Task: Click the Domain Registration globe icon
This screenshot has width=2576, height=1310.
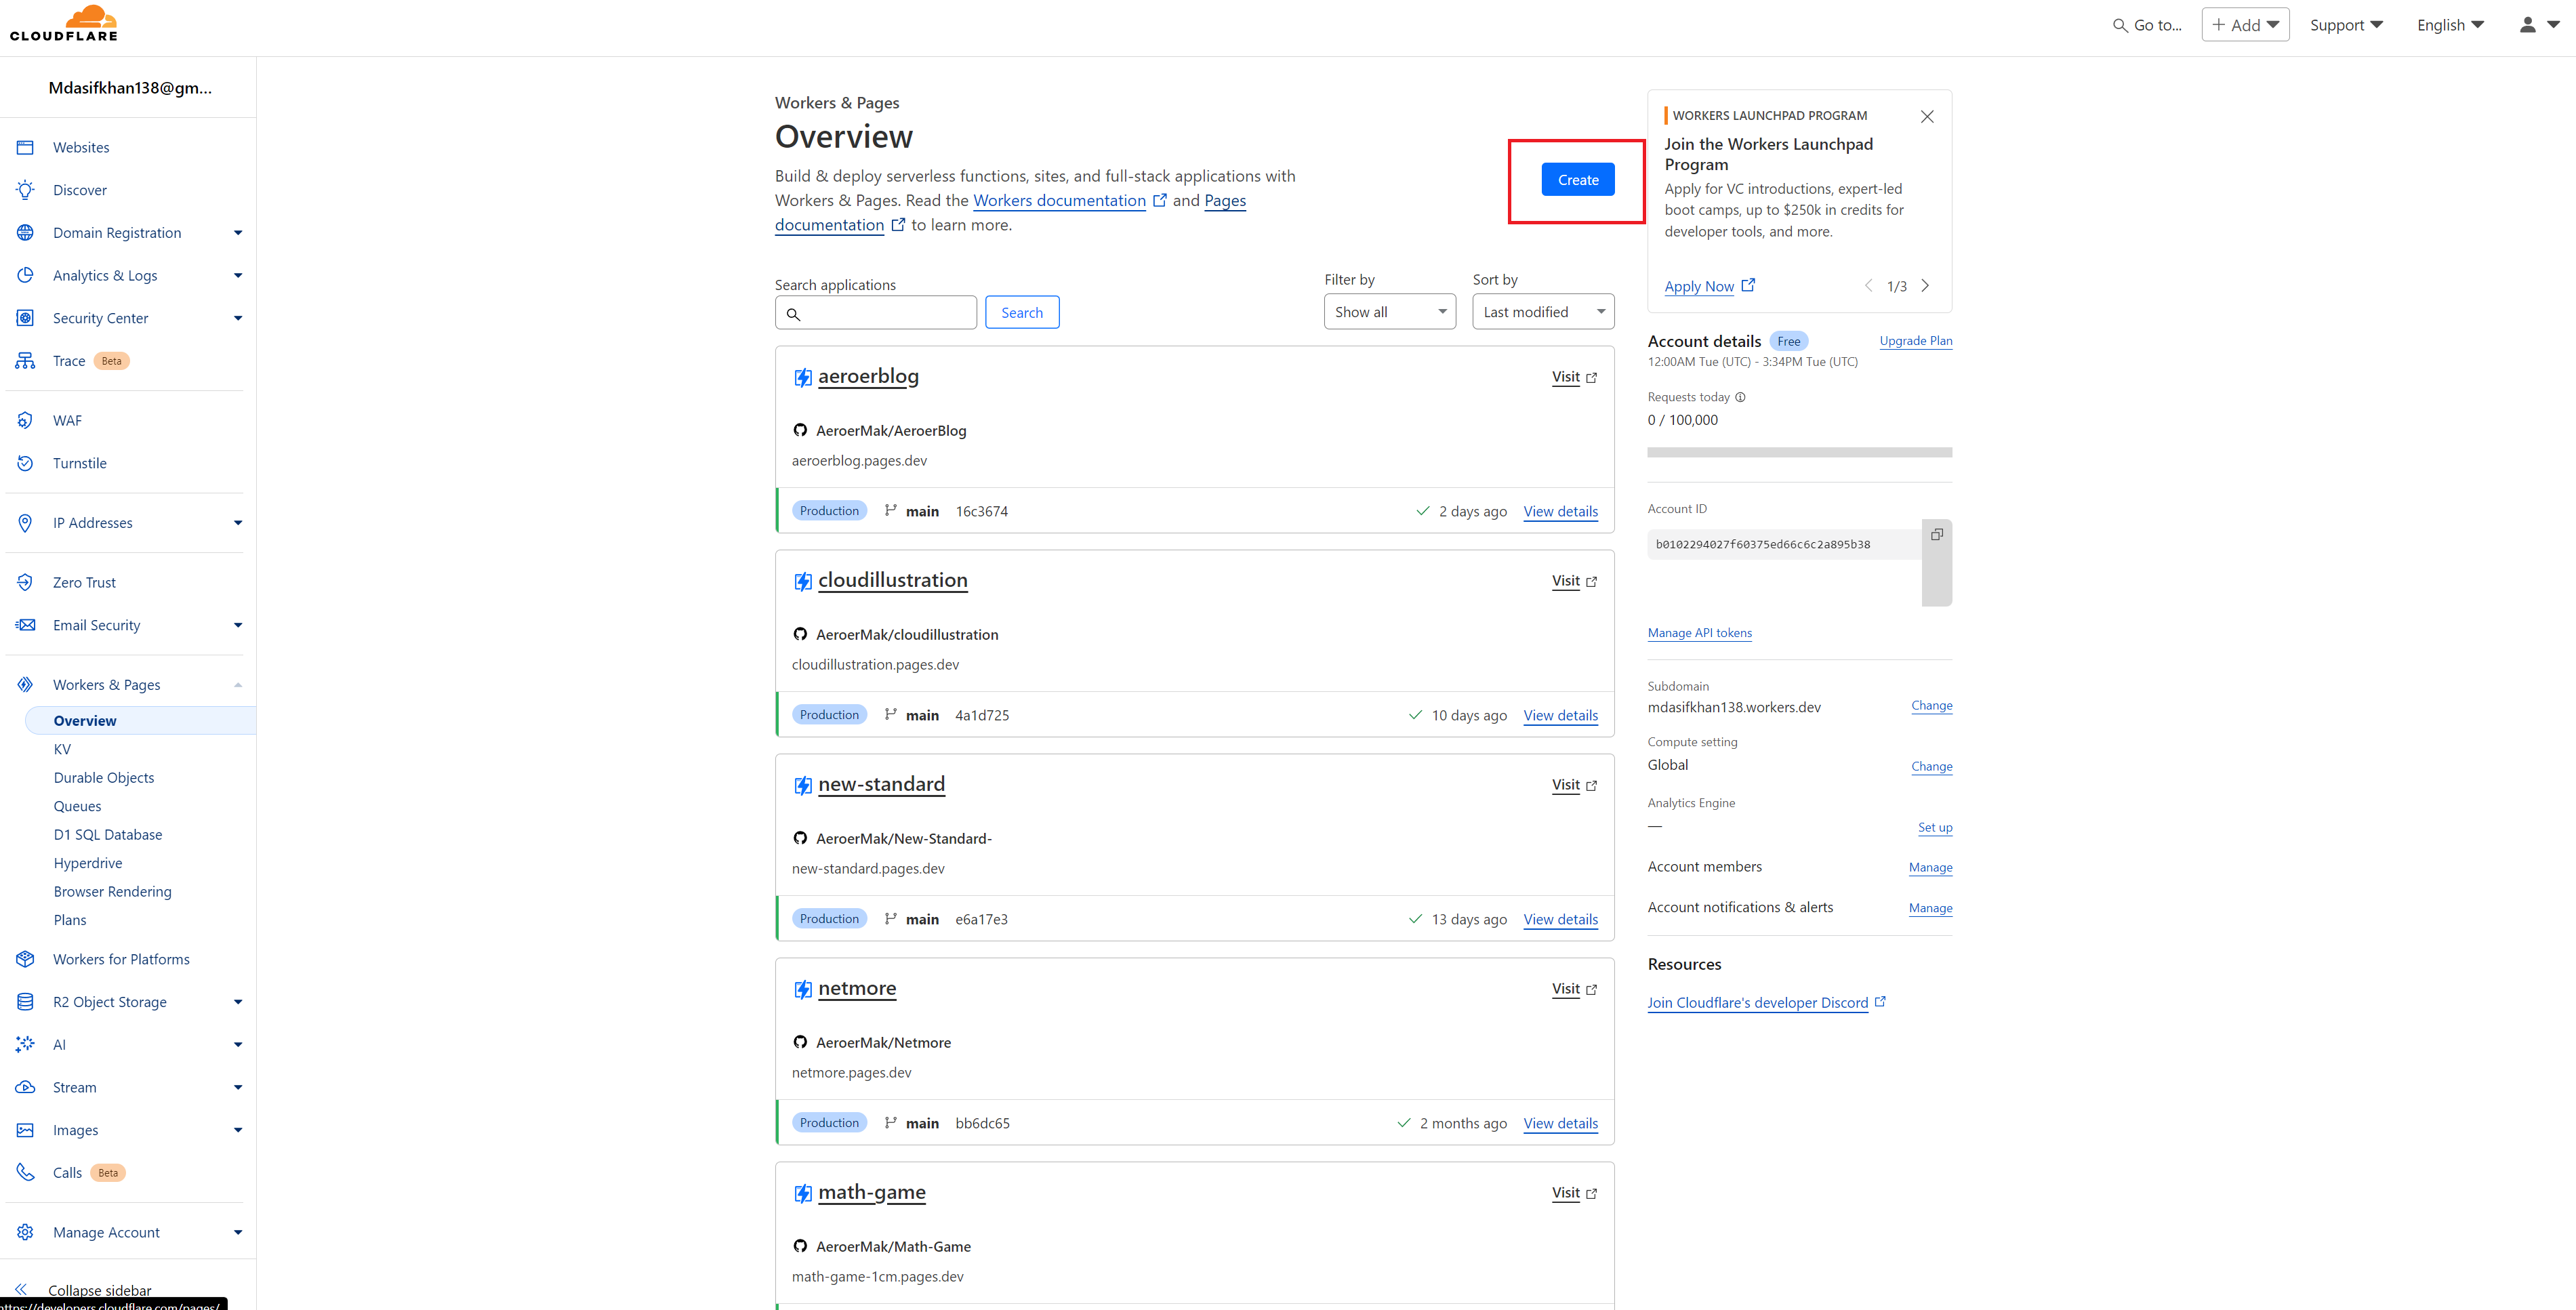Action: [25, 233]
